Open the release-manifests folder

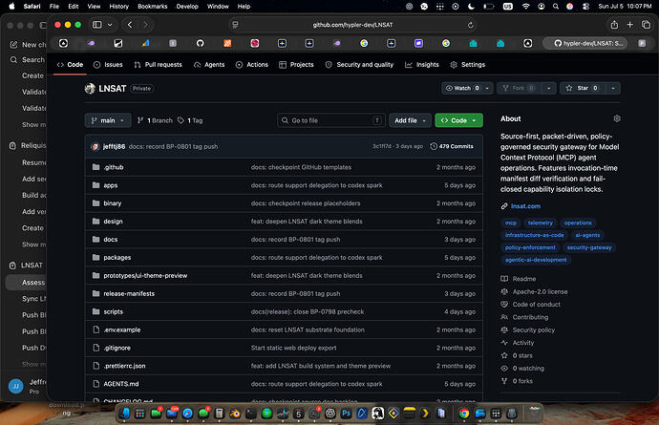pyautogui.click(x=129, y=294)
